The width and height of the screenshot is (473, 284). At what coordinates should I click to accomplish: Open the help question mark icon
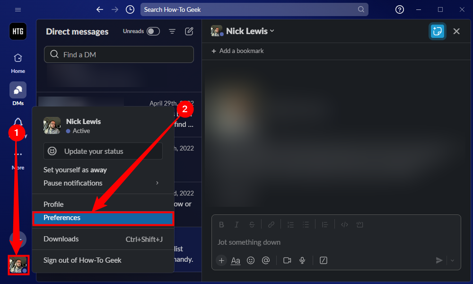[399, 9]
